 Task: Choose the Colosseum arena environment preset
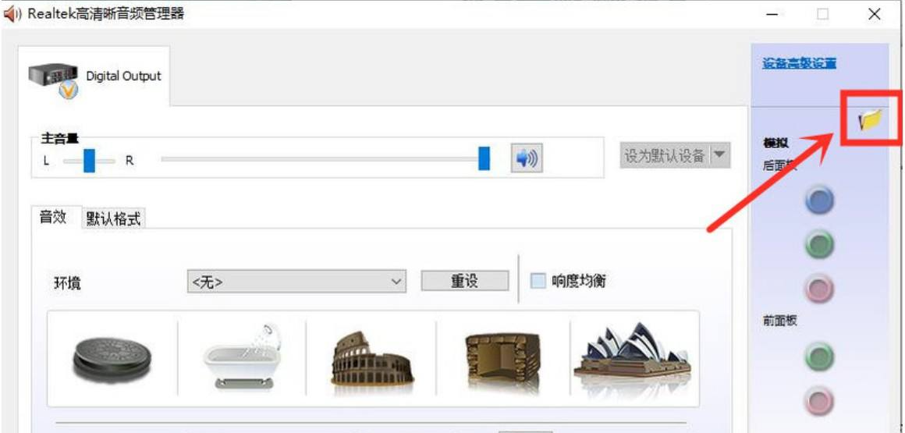(x=371, y=358)
